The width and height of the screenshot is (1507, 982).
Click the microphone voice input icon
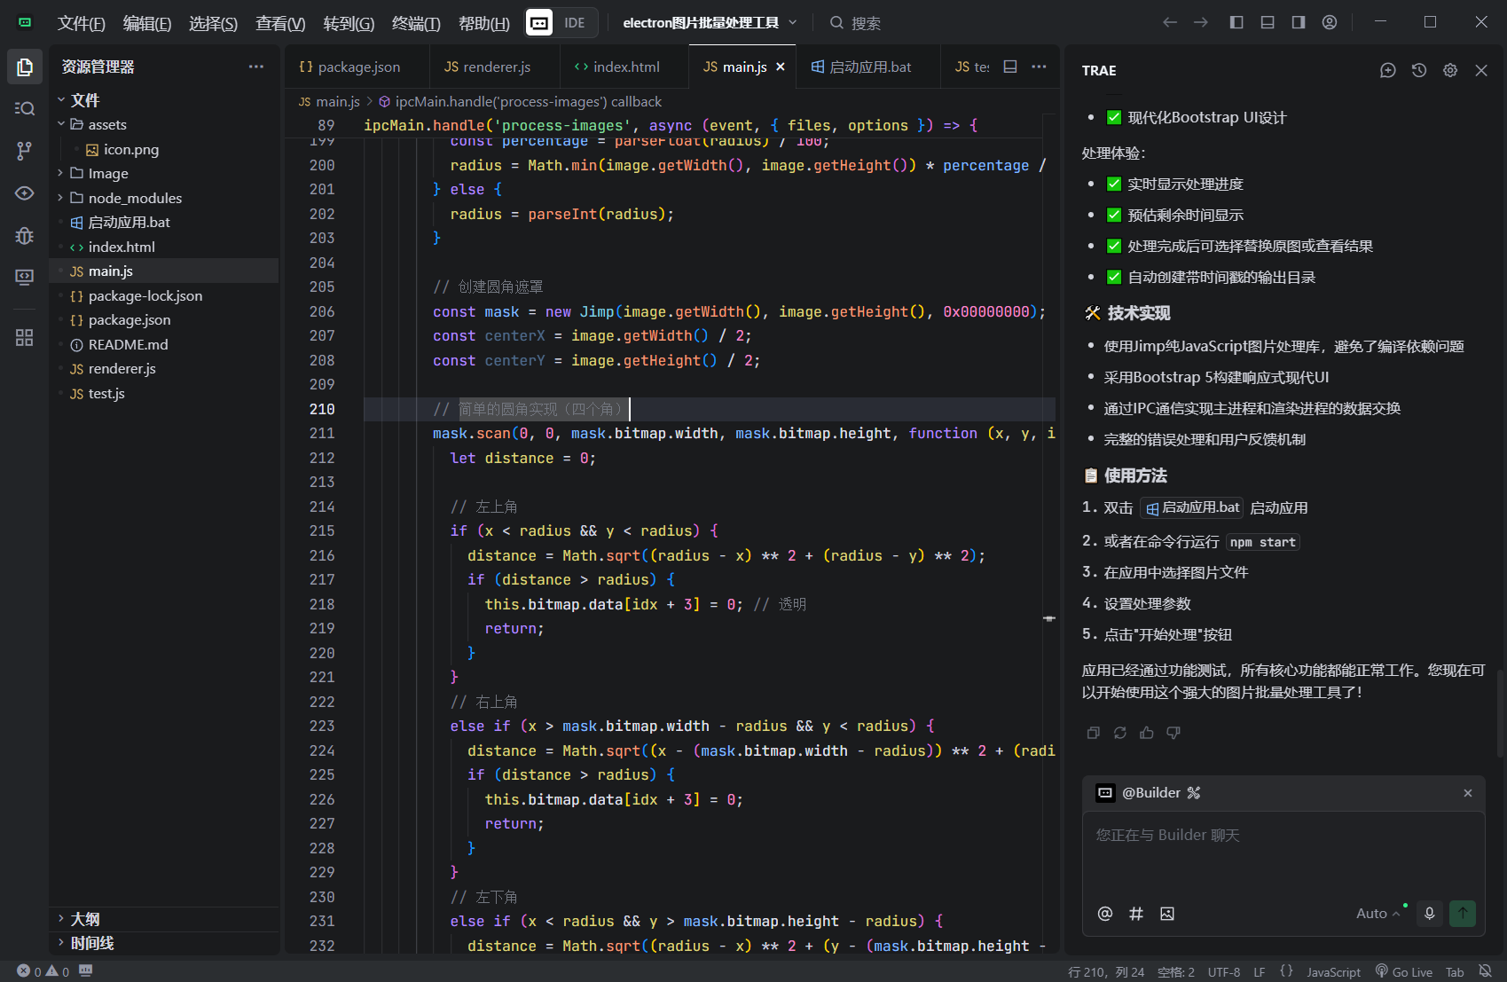[1429, 913]
